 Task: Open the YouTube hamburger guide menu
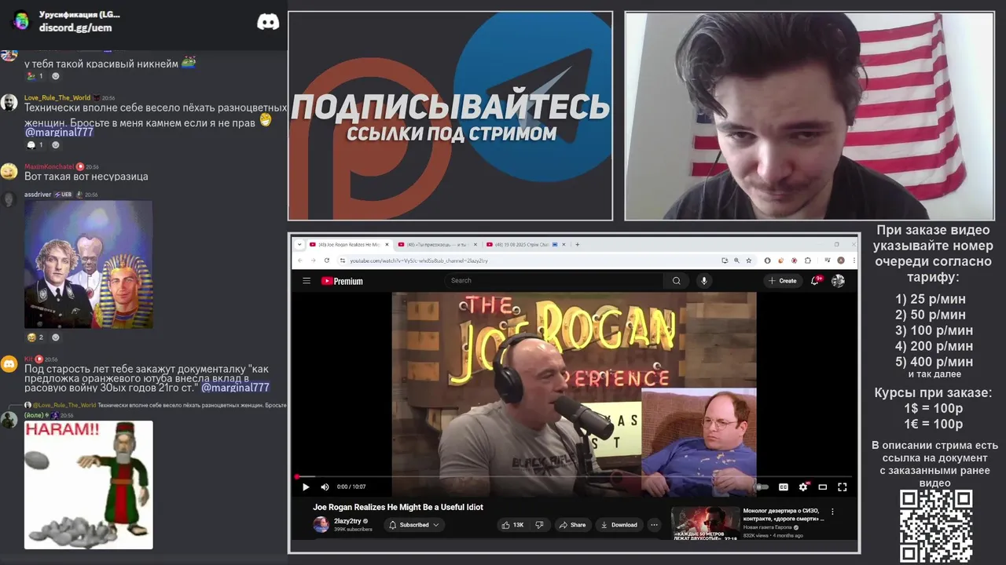307,281
